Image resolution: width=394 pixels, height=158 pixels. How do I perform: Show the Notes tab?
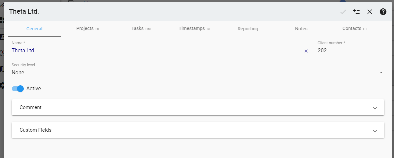pyautogui.click(x=301, y=29)
